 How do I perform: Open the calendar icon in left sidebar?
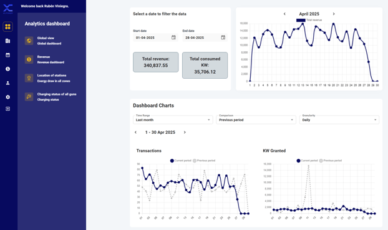[7, 55]
